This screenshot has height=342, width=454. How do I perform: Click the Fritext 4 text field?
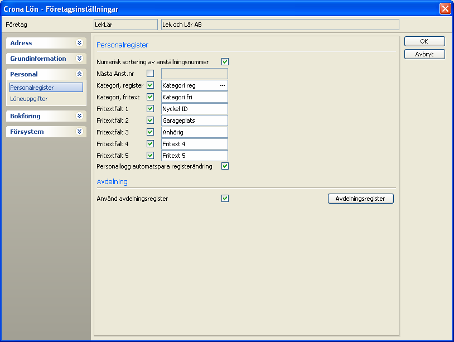pos(195,144)
